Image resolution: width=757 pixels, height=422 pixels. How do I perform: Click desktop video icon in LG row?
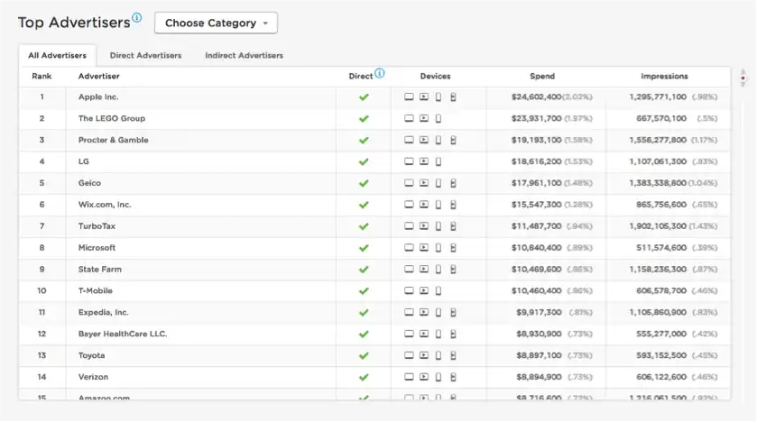[x=424, y=161]
